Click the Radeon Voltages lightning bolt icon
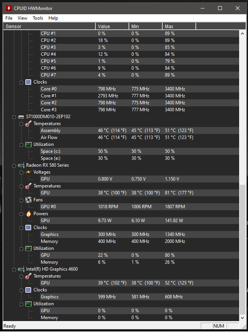The height and width of the screenshot is (333, 248). [28, 172]
